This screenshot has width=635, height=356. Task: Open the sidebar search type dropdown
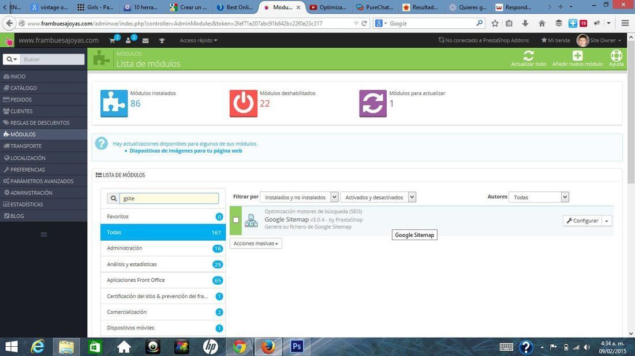coord(12,59)
